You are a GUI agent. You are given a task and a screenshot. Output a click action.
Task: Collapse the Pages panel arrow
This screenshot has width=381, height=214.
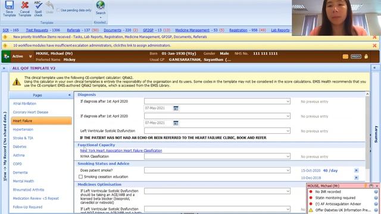(x=70, y=95)
